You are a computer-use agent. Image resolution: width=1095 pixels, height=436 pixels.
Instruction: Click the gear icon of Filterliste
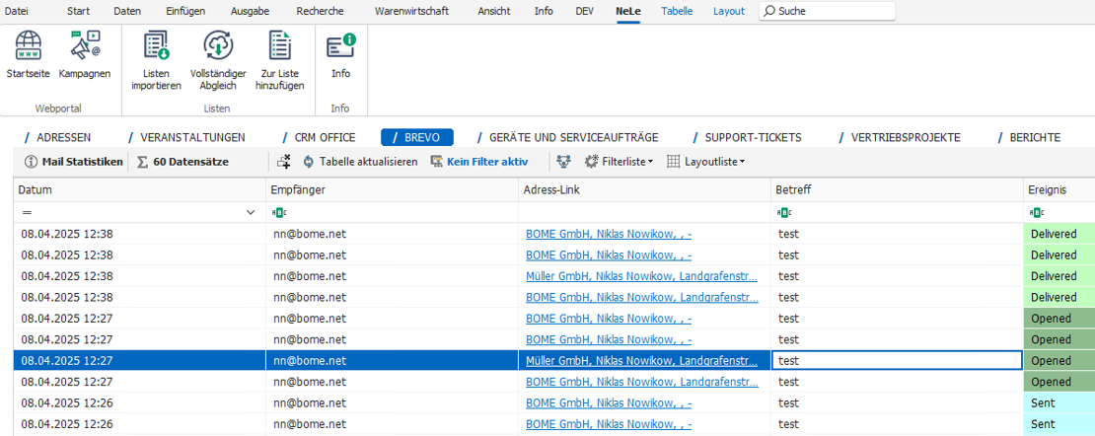tap(592, 162)
